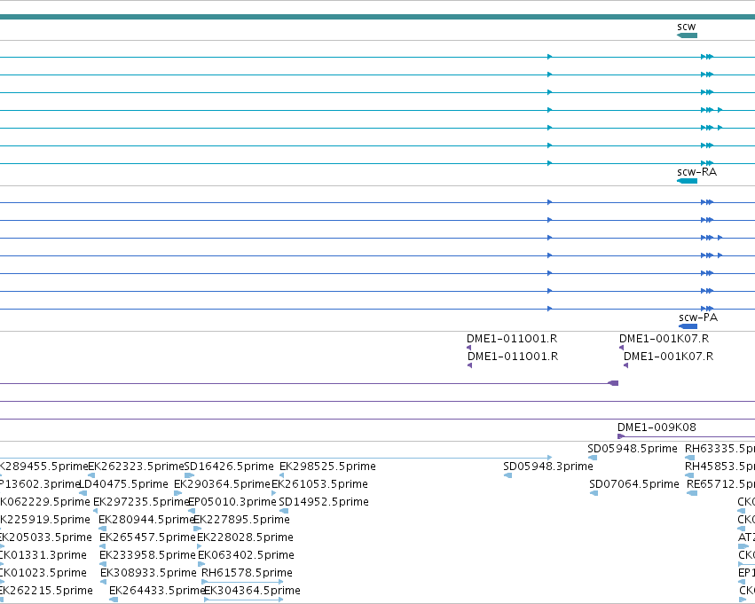Select the CK01331.3prime EST label
Viewport: 755px width, 604px height.
pyautogui.click(x=43, y=555)
